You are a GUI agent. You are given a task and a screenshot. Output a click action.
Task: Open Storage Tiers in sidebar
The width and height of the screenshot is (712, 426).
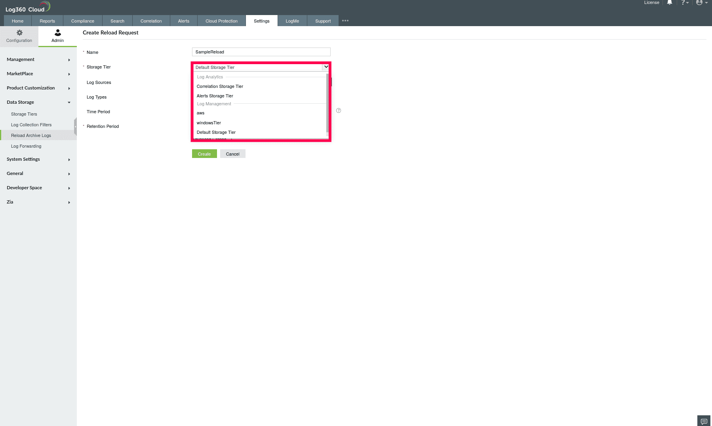pos(24,114)
